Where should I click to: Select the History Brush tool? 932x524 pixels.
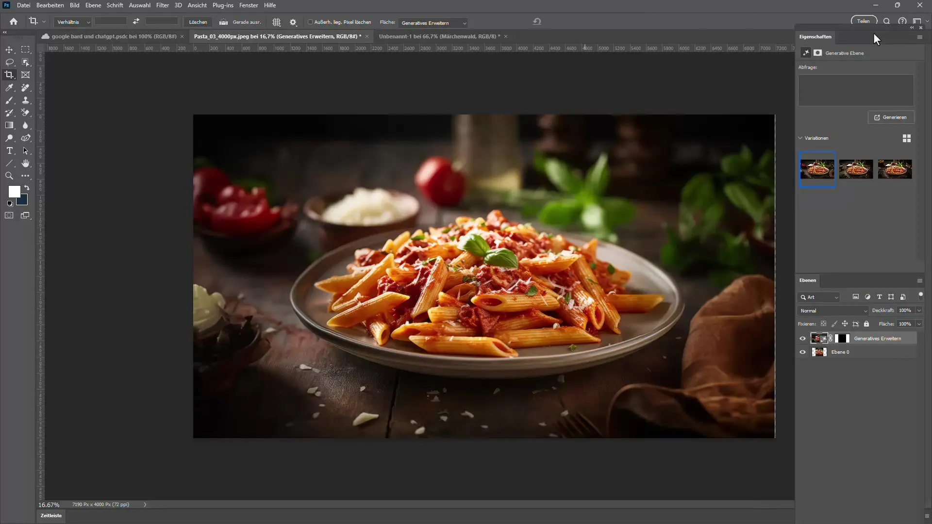pos(9,113)
